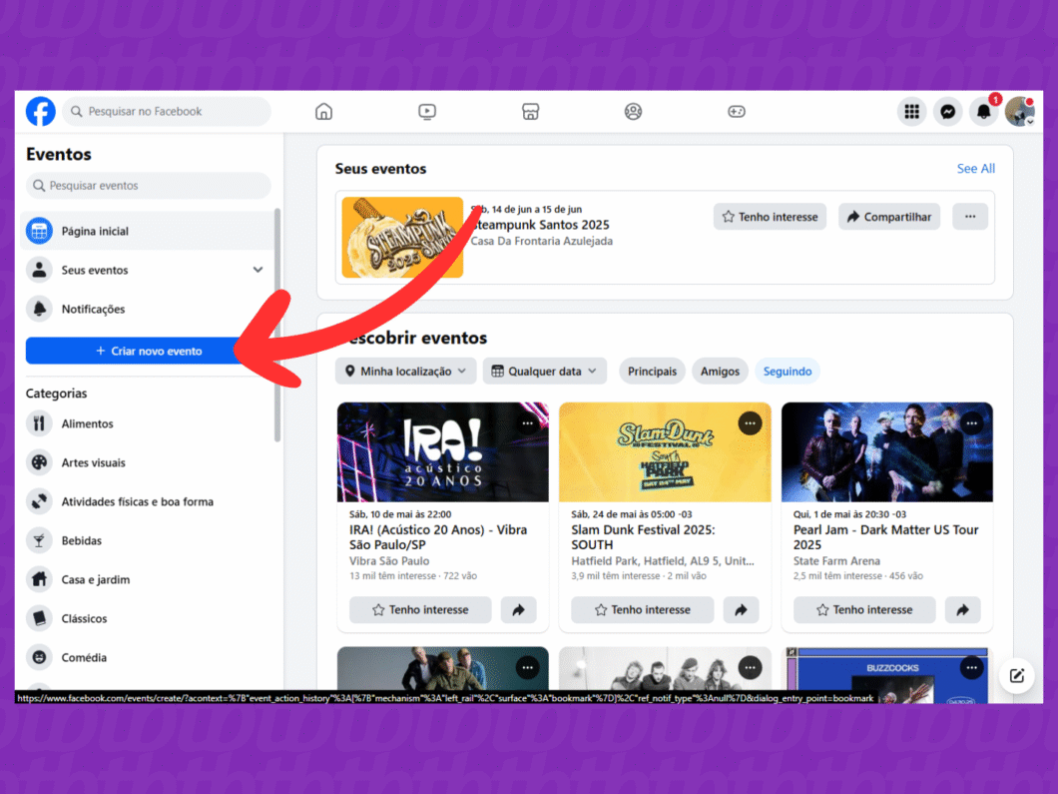Open Messenger chat icon
Viewport: 1058px width, 794px height.
[x=947, y=112]
